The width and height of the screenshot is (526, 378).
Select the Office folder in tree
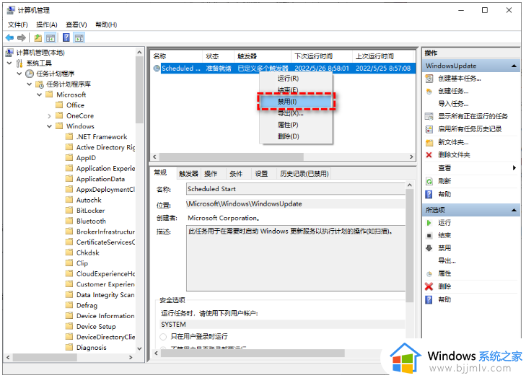(x=75, y=105)
